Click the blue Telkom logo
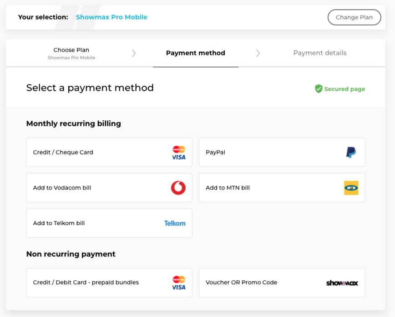 coord(175,223)
